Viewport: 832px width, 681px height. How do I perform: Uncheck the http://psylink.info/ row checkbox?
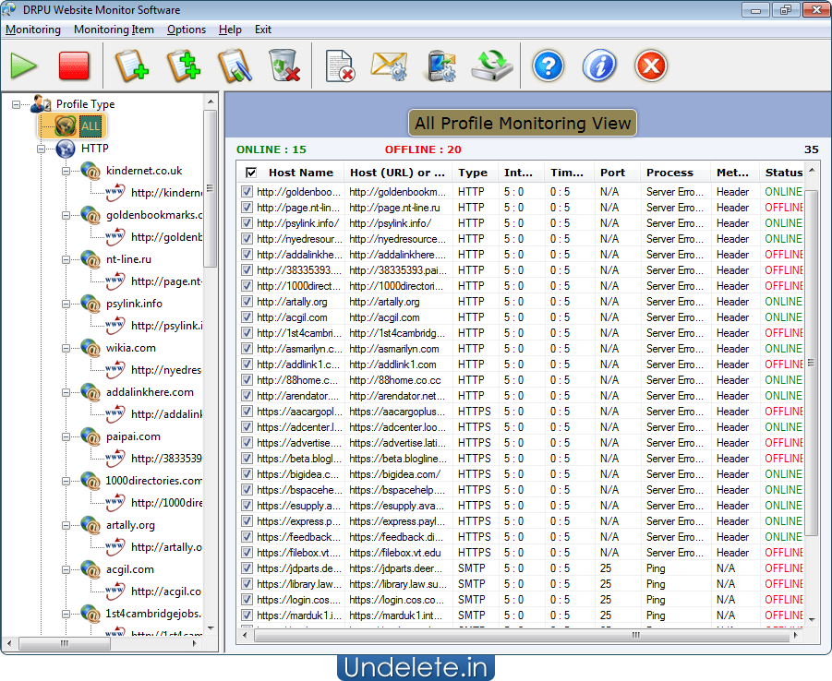[x=247, y=222]
